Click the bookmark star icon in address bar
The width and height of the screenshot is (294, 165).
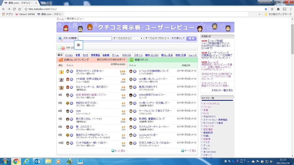click(266, 9)
